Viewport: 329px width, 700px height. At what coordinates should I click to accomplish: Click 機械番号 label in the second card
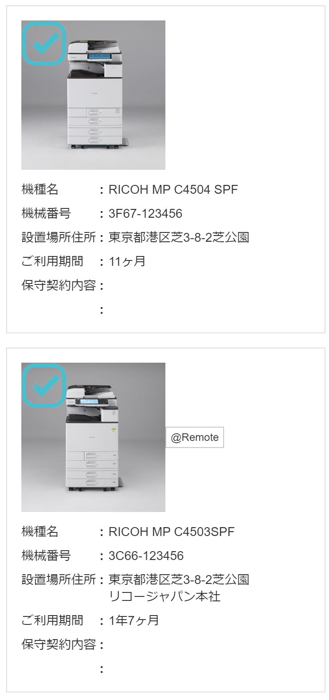pyautogui.click(x=46, y=556)
